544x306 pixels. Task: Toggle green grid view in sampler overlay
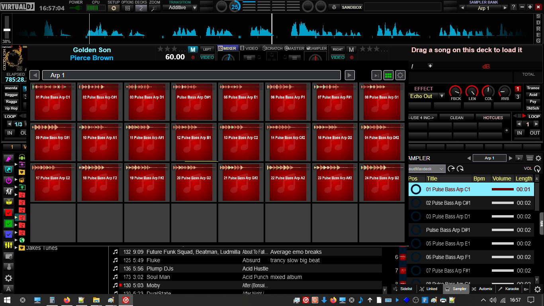388,75
